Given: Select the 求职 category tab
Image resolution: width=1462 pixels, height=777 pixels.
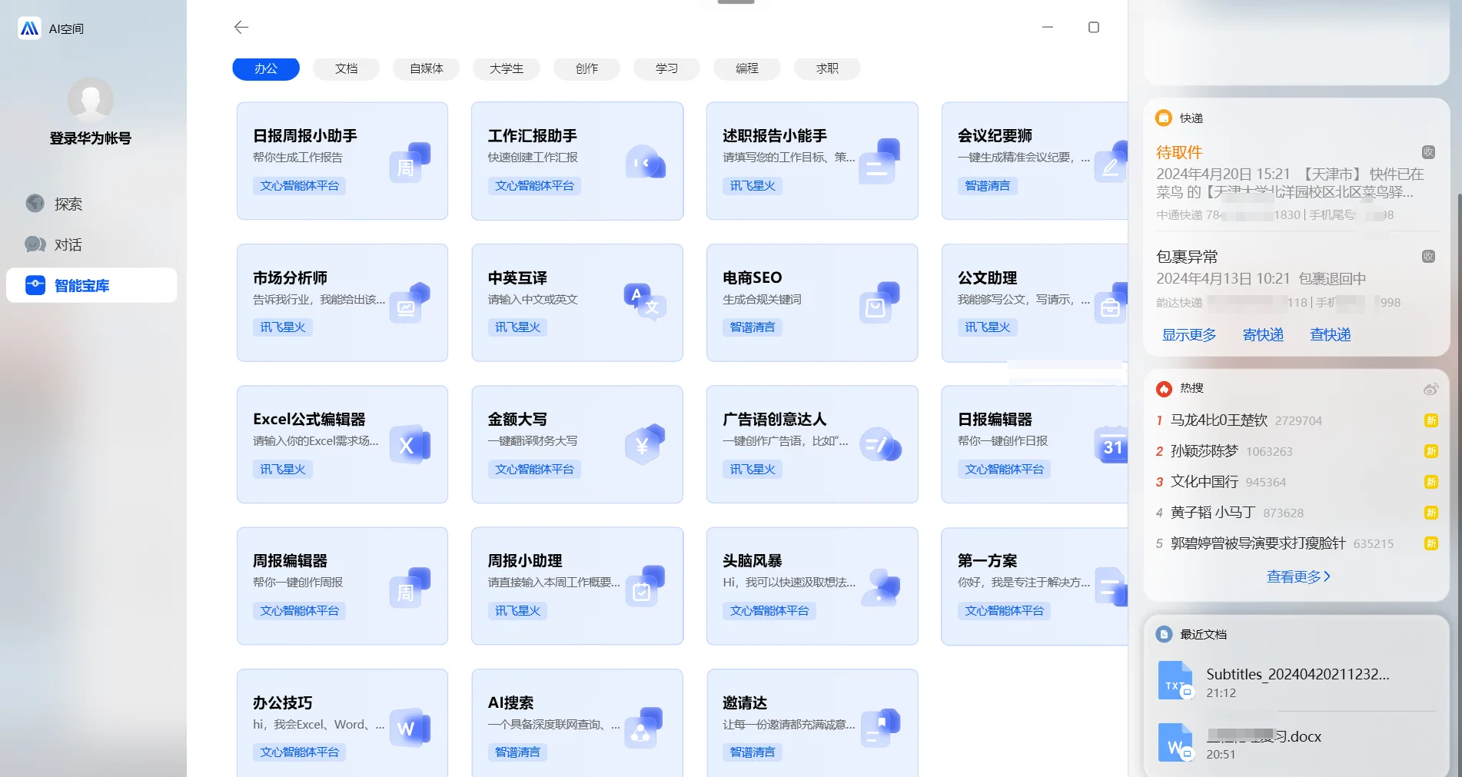Looking at the screenshot, I should pyautogui.click(x=826, y=68).
